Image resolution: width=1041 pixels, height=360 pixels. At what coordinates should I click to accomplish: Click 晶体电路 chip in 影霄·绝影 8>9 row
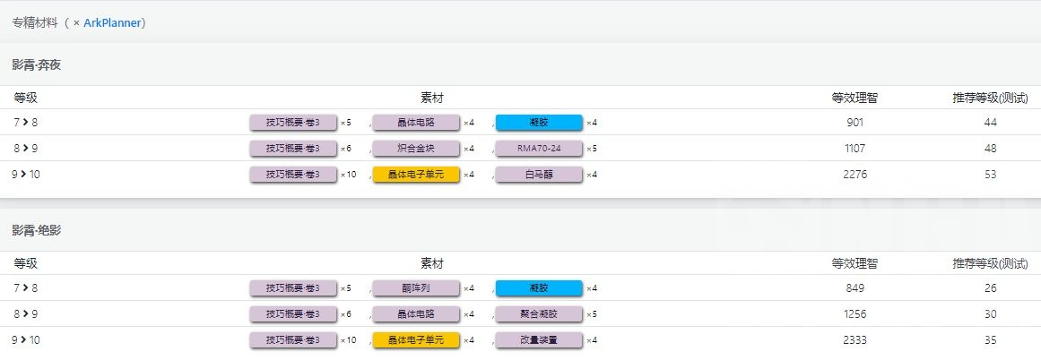click(416, 313)
